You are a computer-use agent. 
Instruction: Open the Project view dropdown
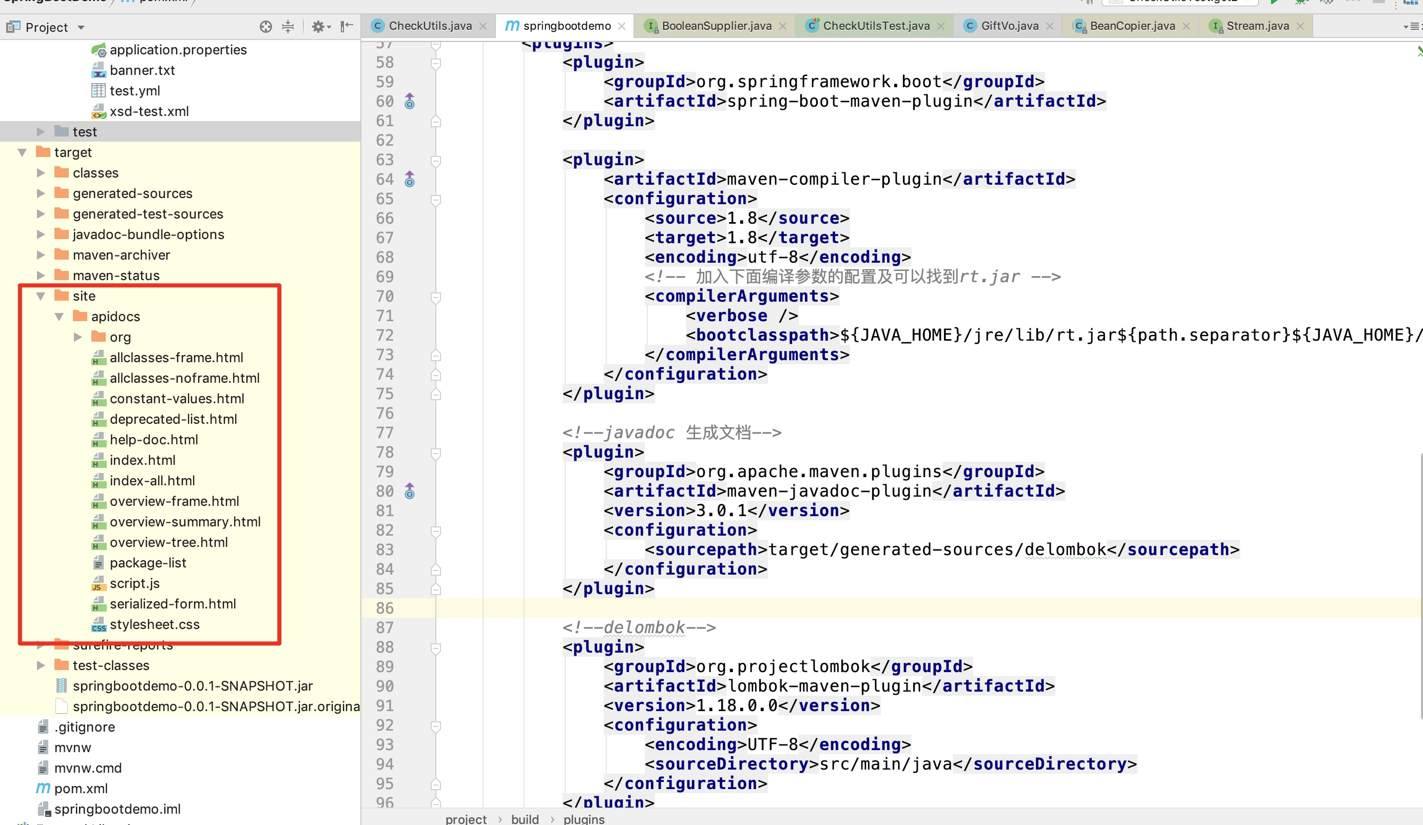coord(81,28)
